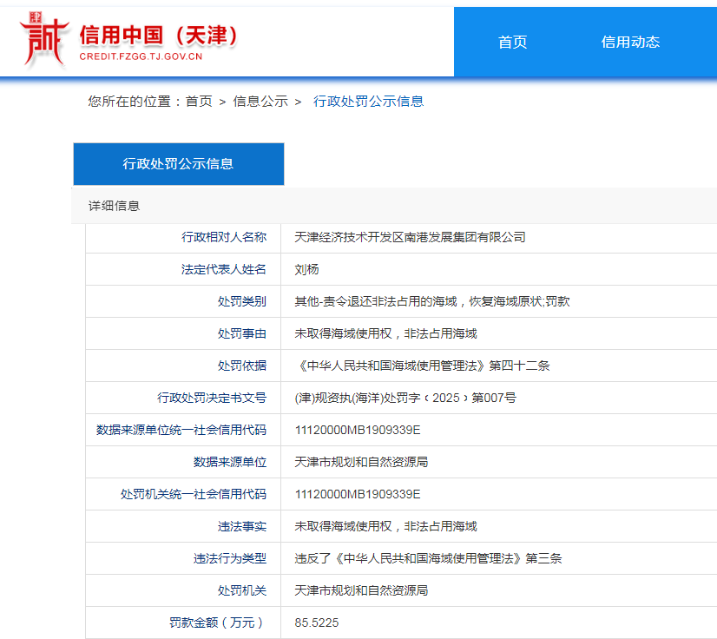Viewport: 717px width, 639px height.
Task: Click the fine amount 85.5225
Action: tap(316, 623)
